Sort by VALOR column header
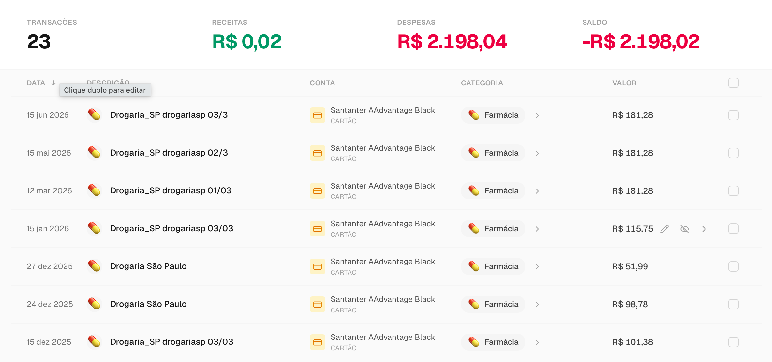 click(x=624, y=83)
